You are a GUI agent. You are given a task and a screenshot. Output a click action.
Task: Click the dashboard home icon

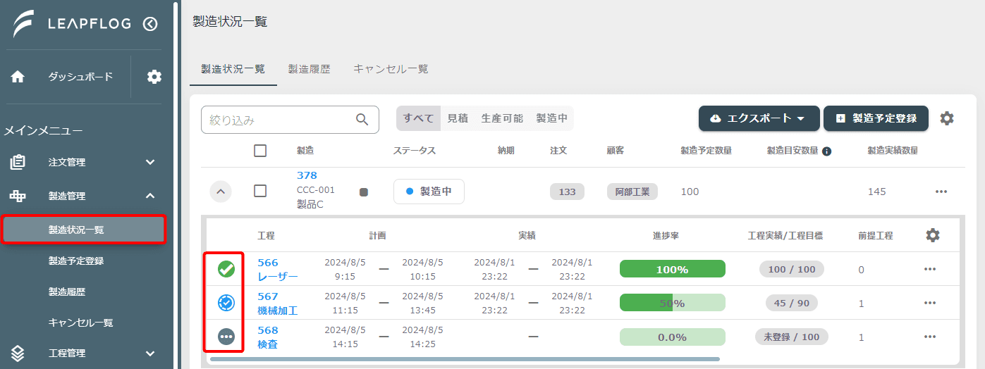click(18, 77)
